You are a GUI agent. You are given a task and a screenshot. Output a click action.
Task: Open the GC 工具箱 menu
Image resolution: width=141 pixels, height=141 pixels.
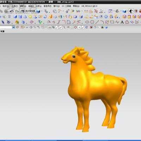[x=66, y=6]
